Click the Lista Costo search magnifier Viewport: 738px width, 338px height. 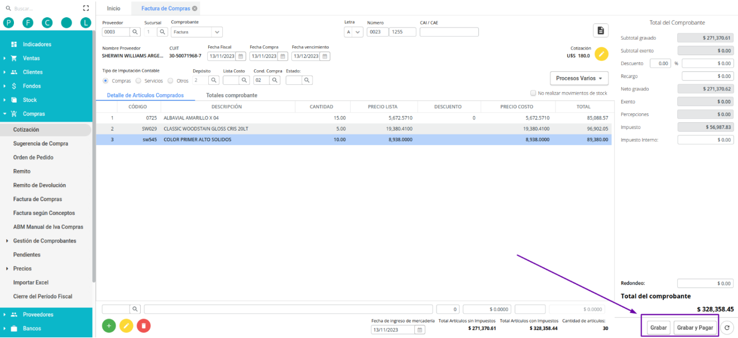tap(245, 80)
